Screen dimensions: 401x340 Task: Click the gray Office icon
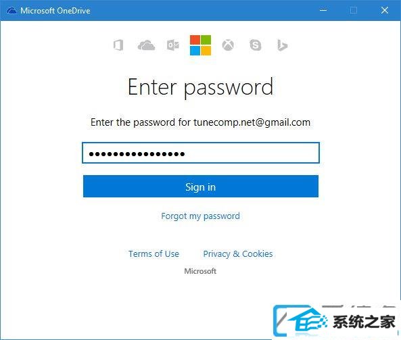(x=118, y=45)
